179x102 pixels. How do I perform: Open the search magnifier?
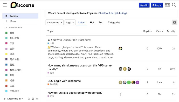(x=174, y=5)
